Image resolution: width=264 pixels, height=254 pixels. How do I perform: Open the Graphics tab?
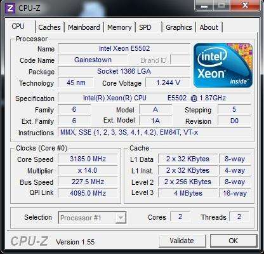pyautogui.click(x=179, y=27)
